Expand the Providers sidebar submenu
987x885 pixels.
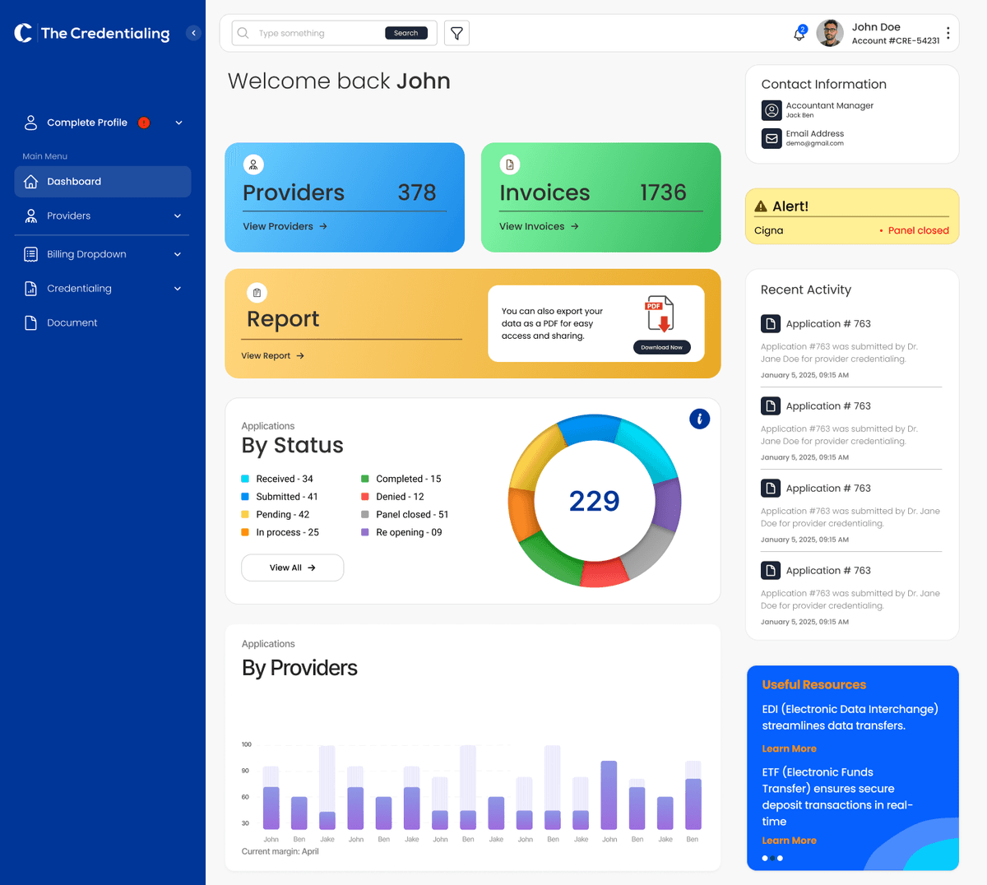click(x=178, y=216)
